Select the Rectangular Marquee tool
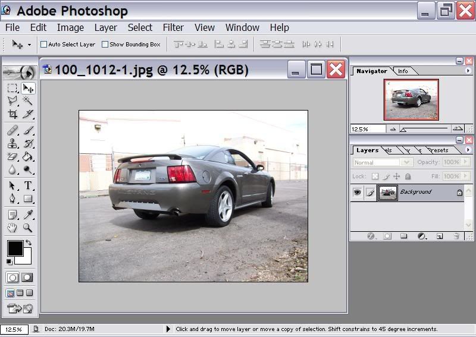 [12, 89]
